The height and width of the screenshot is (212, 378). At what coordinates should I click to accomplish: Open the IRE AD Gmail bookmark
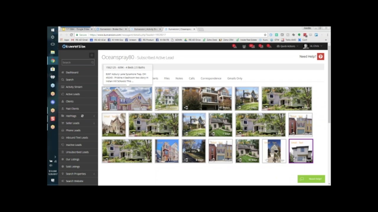[x=80, y=40]
